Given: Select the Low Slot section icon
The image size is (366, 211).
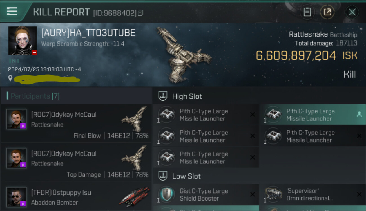Looking at the screenshot, I should click(163, 176).
